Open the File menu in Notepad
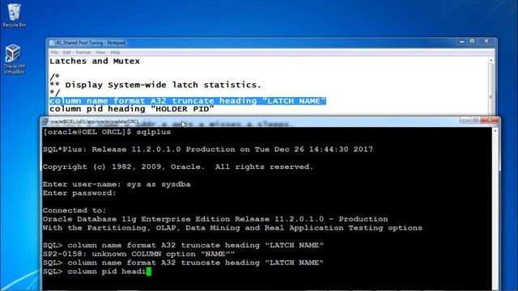The width and height of the screenshot is (518, 291). coord(54,53)
